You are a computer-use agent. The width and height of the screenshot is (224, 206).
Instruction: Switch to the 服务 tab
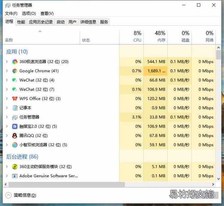[x=104, y=22]
